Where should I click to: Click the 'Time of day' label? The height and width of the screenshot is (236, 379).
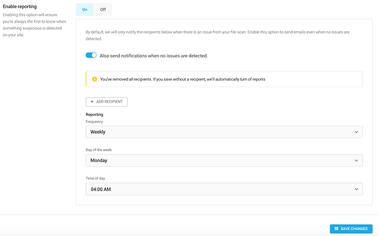click(95, 179)
